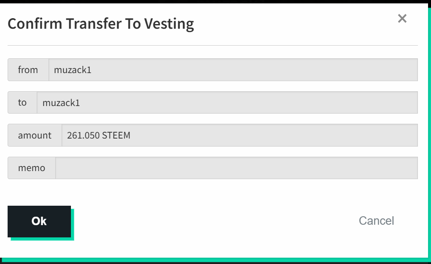Screen dimensions: 431x264
Task: Click the word 'Confirm' in the dialog title
Action: point(35,24)
